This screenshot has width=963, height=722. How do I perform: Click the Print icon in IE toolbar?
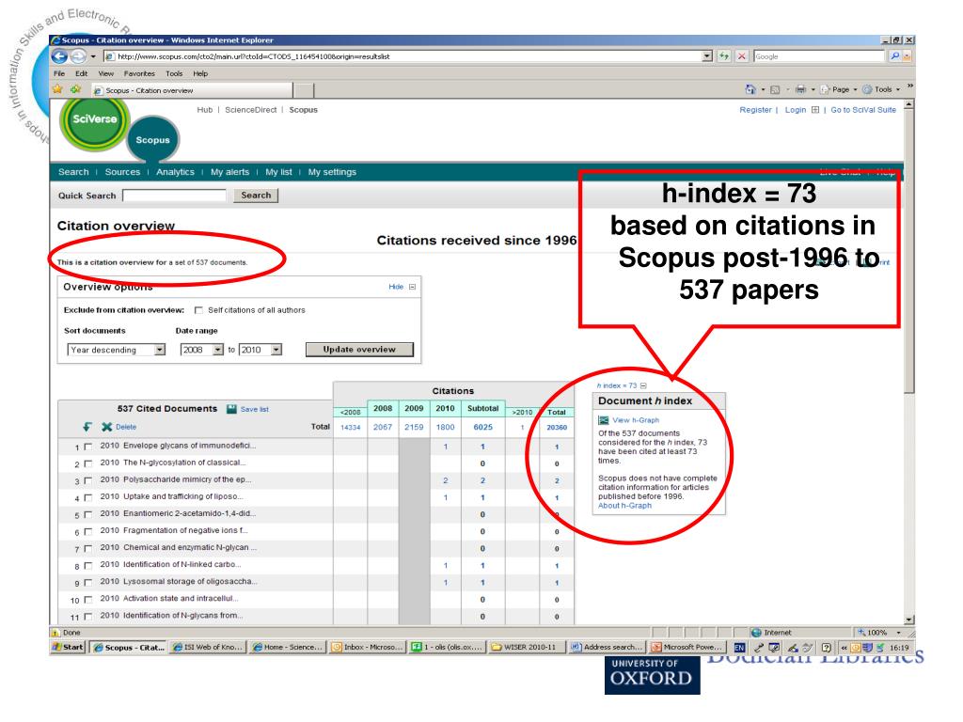pos(800,89)
